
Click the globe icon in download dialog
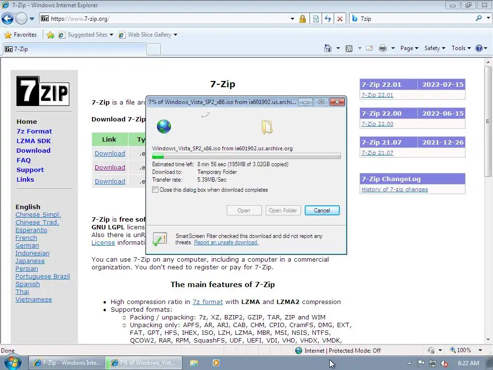(x=164, y=127)
